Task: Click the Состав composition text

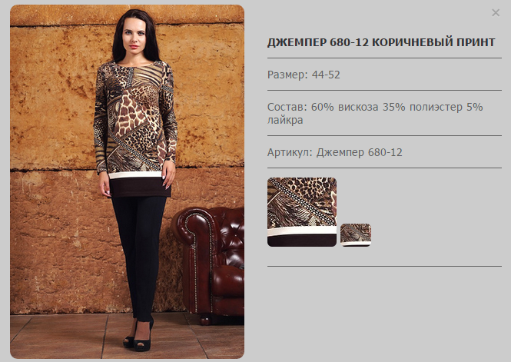Action: (x=375, y=114)
